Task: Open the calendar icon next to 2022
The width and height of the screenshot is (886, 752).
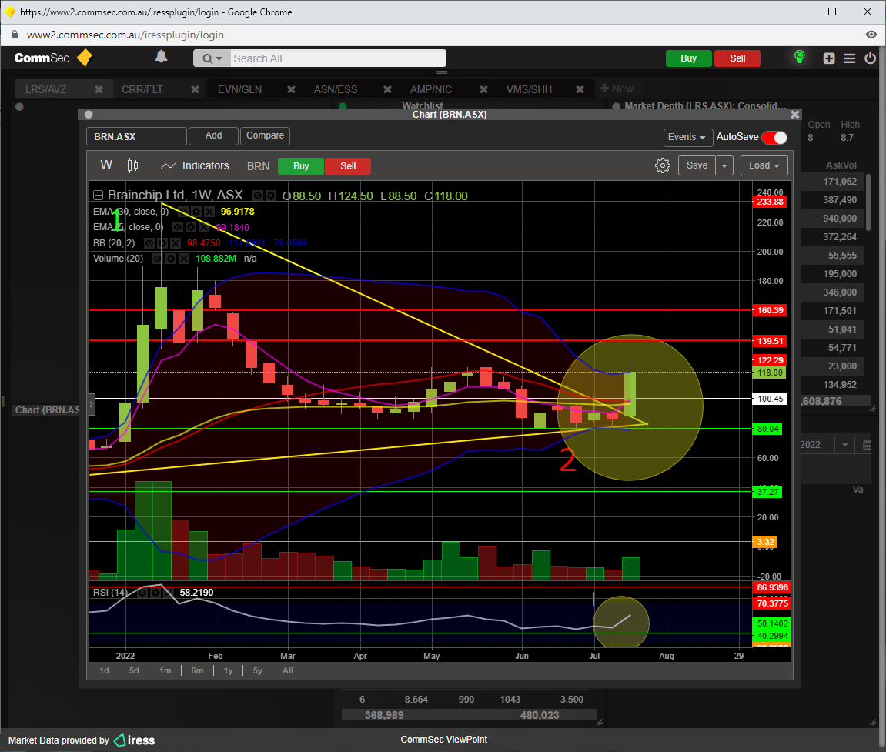Action: pos(867,445)
